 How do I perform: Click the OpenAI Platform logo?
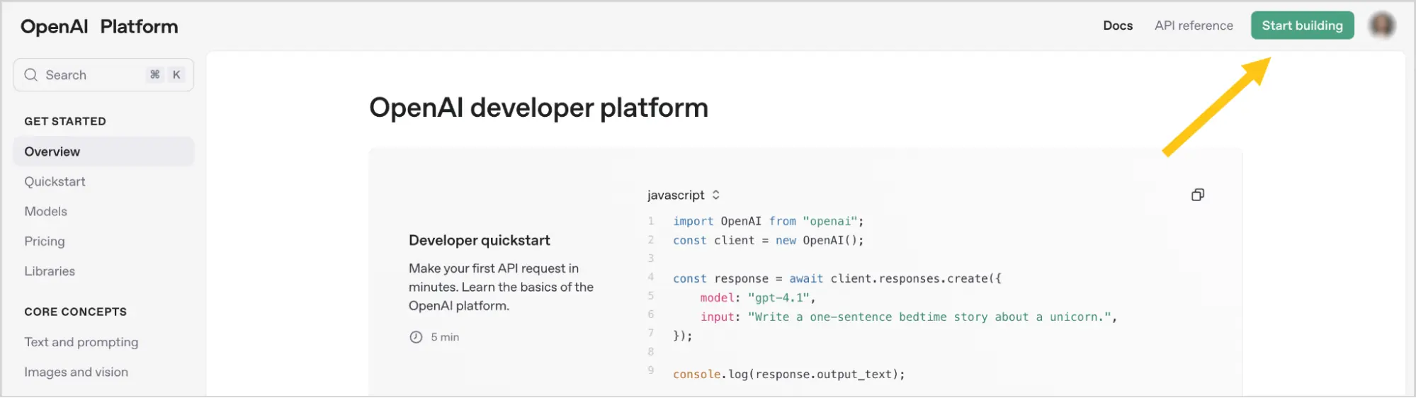(x=99, y=27)
